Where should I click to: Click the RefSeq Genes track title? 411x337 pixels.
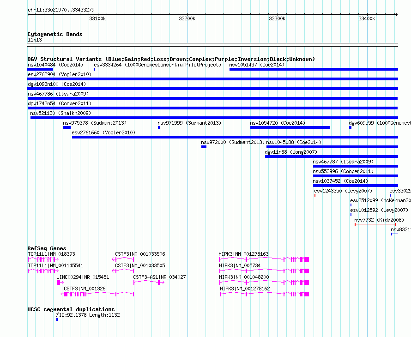(47, 248)
